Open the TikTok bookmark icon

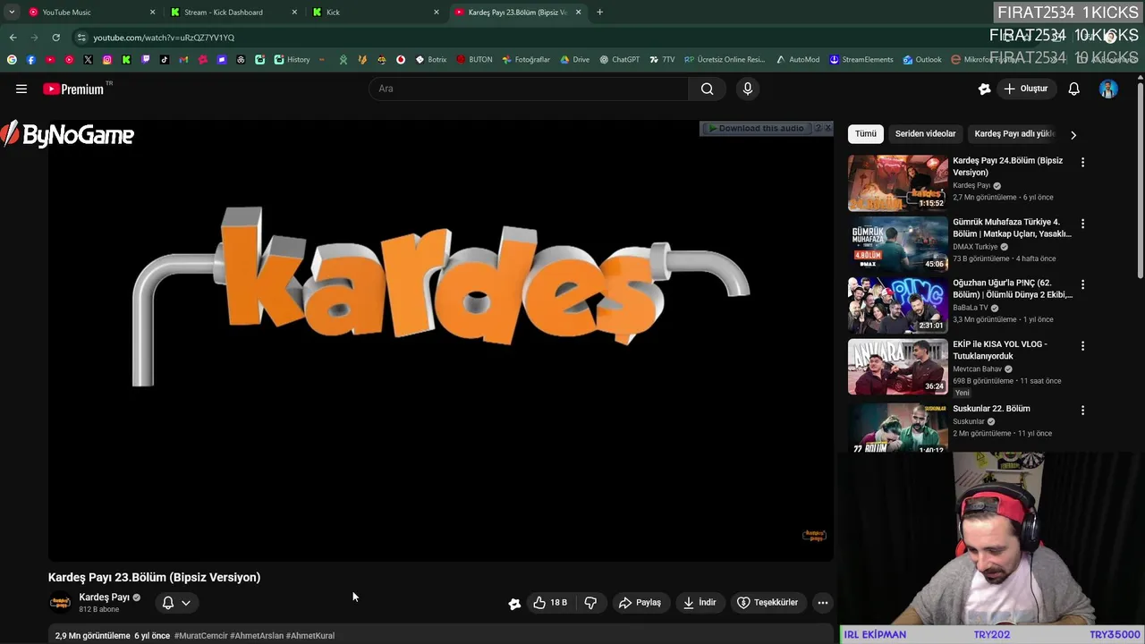click(x=165, y=60)
